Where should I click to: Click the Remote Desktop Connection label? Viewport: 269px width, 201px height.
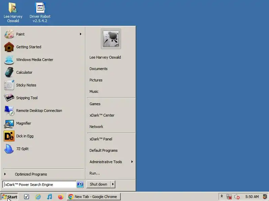[39, 111]
